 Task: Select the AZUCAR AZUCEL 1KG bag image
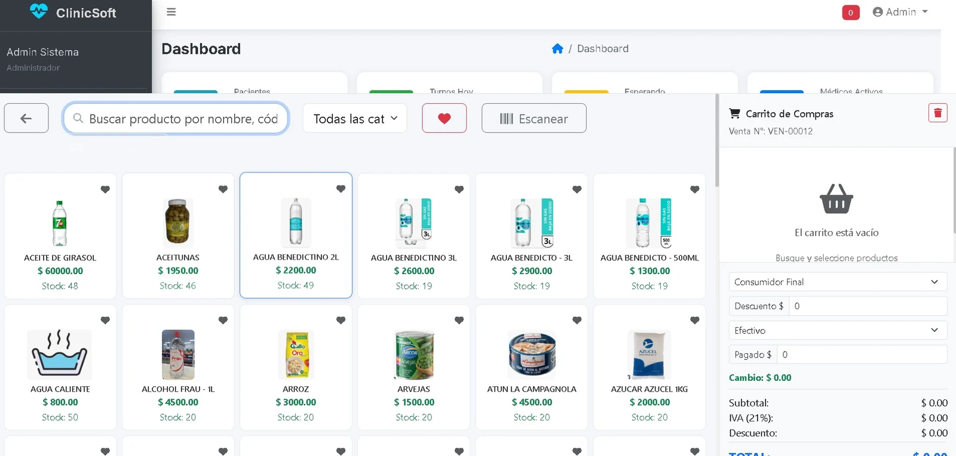pos(649,355)
